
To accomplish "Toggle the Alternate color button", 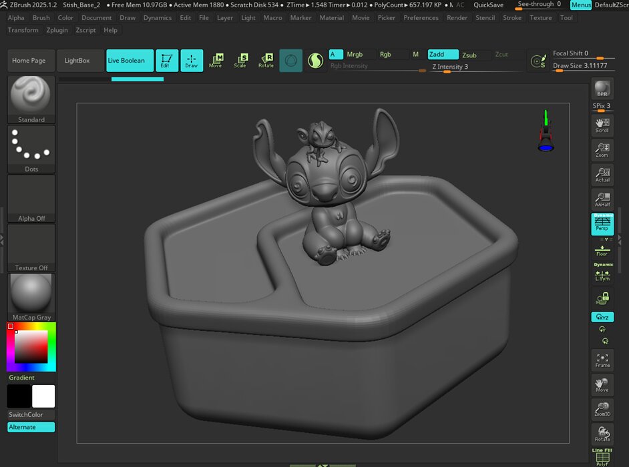I will tap(31, 427).
